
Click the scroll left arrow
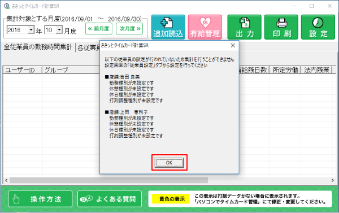[x=6, y=180]
